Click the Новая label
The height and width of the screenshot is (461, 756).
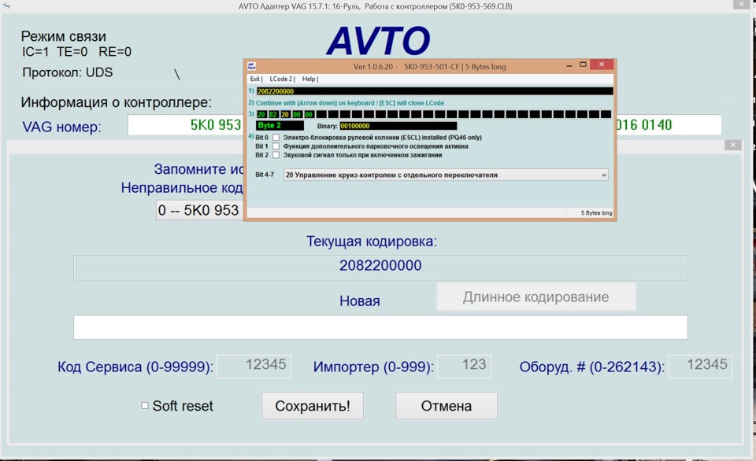click(360, 301)
